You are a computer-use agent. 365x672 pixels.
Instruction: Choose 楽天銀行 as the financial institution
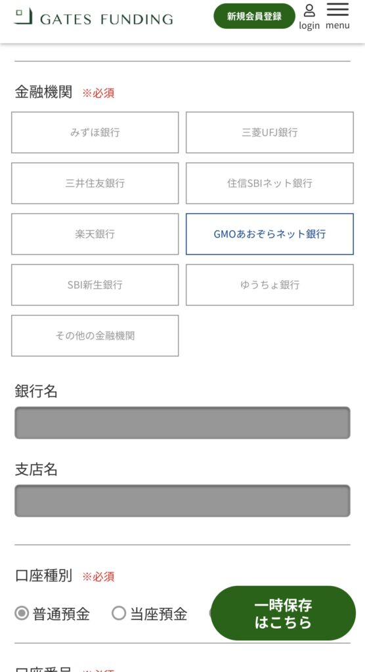[x=95, y=234]
